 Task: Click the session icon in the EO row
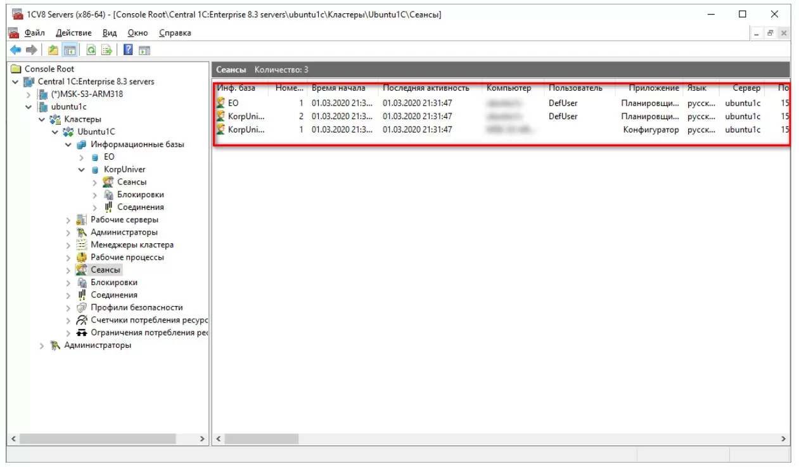point(221,103)
